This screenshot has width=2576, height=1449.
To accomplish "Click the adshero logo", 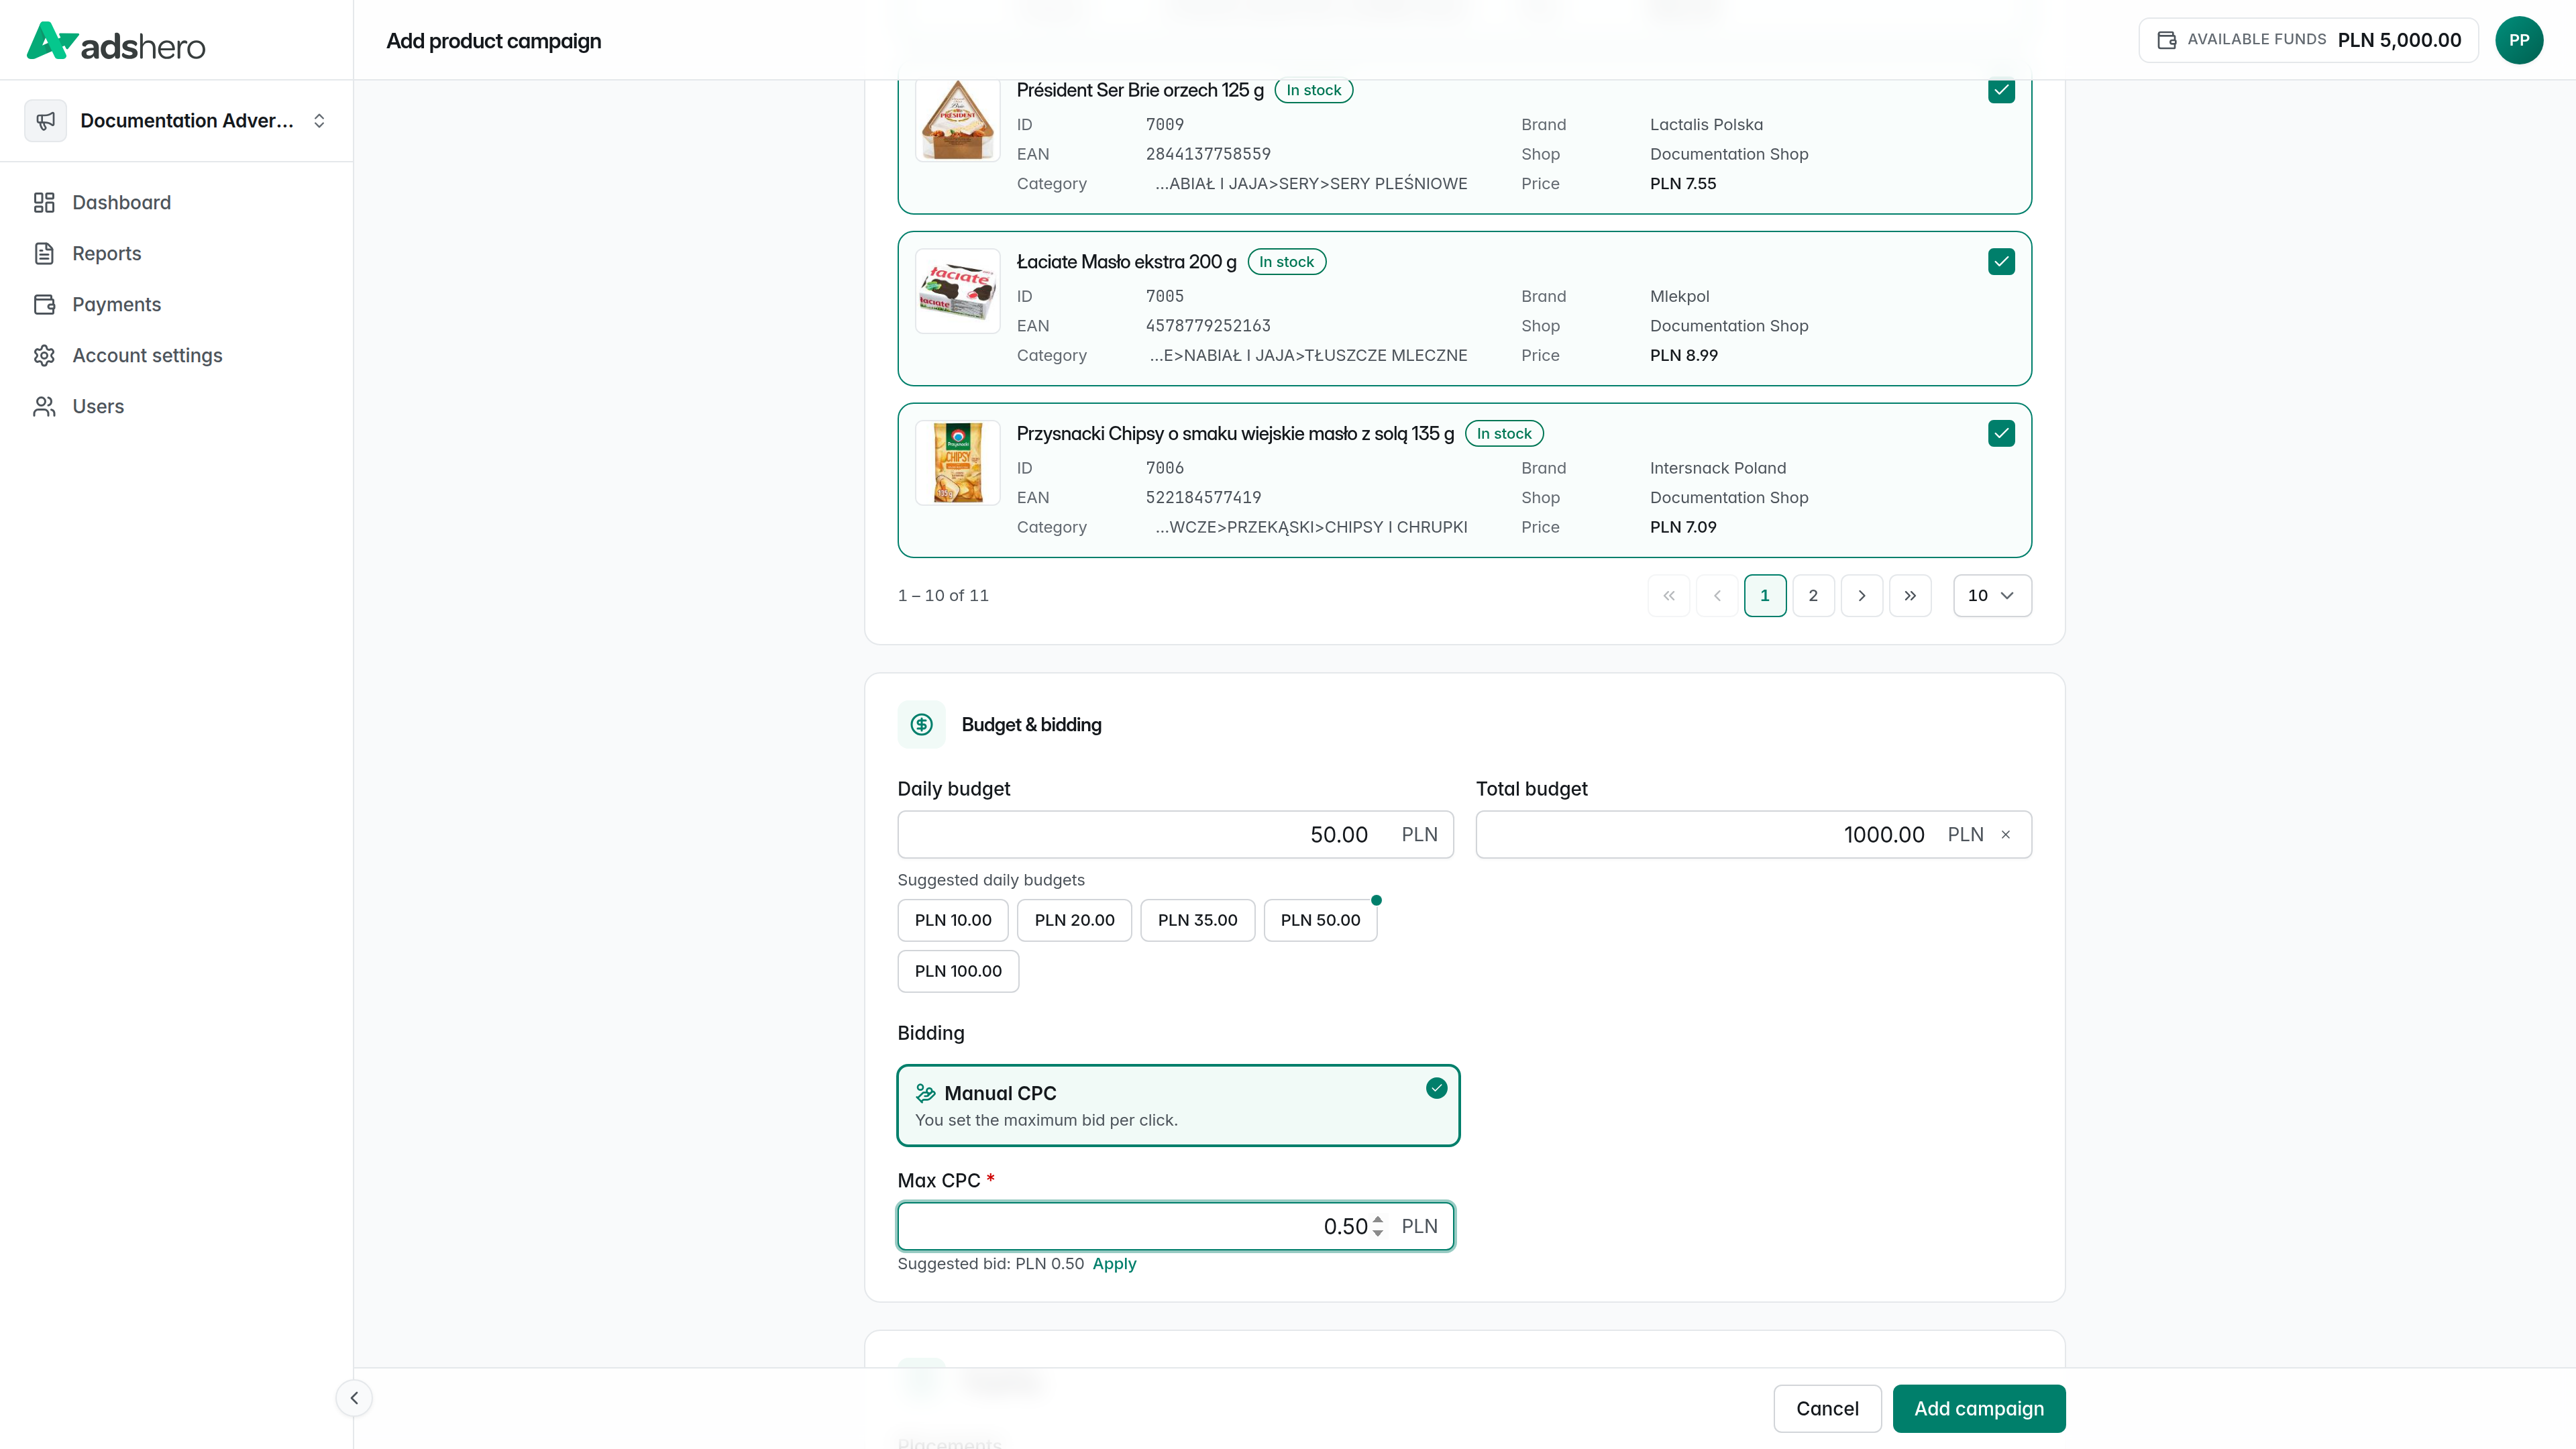I will click(115, 41).
